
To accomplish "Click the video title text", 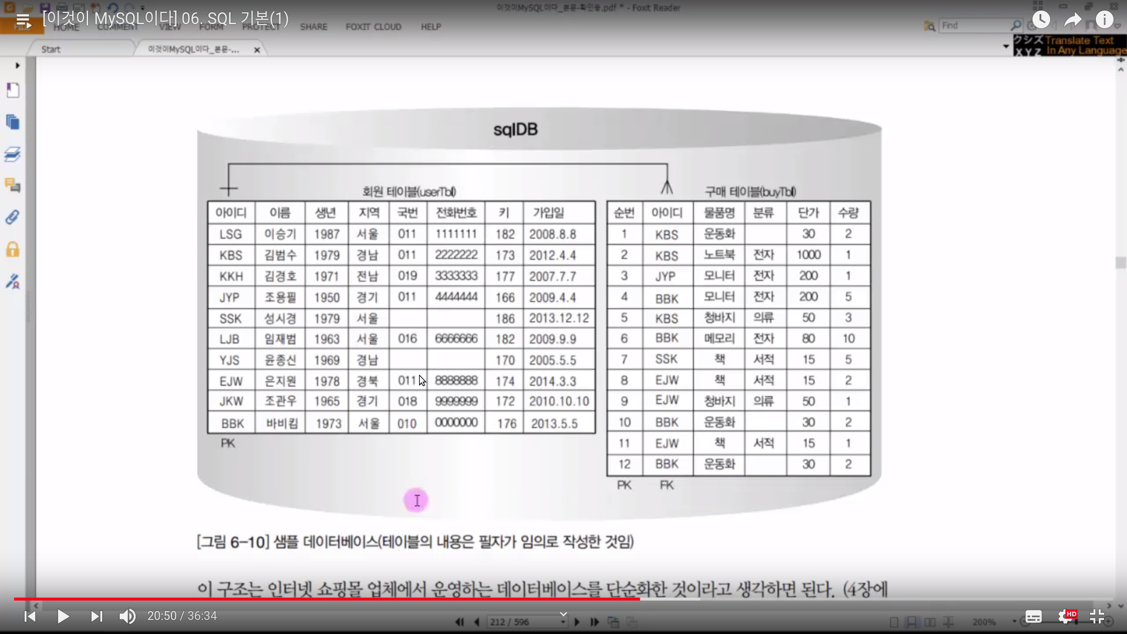I will pos(166,19).
